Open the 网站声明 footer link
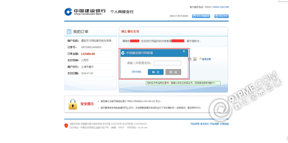Screen dimensions: 288x143 (x=195, y=124)
